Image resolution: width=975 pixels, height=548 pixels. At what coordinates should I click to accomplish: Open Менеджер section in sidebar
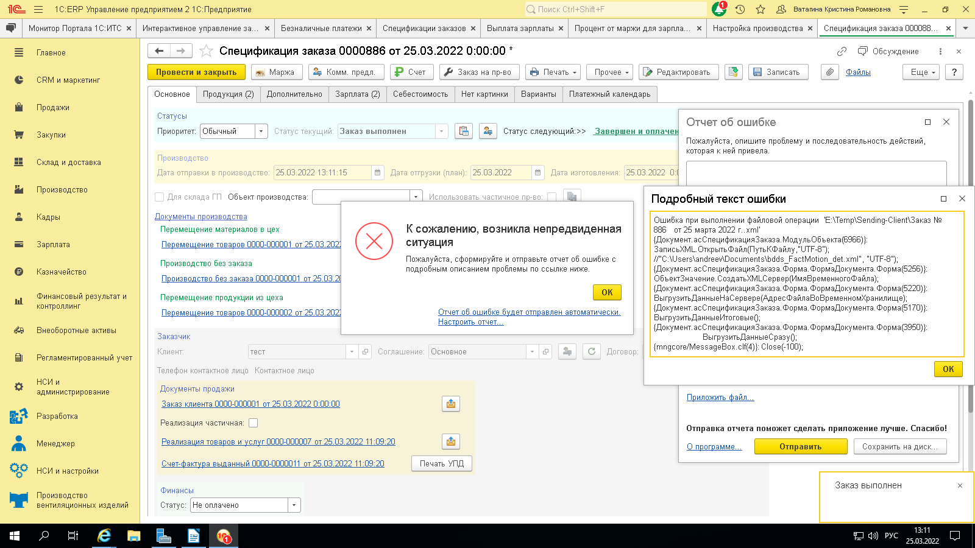point(55,444)
